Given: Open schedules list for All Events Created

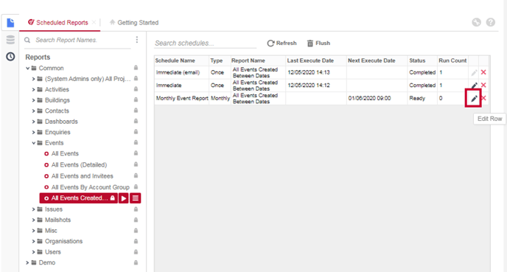Looking at the screenshot, I should (x=136, y=198).
